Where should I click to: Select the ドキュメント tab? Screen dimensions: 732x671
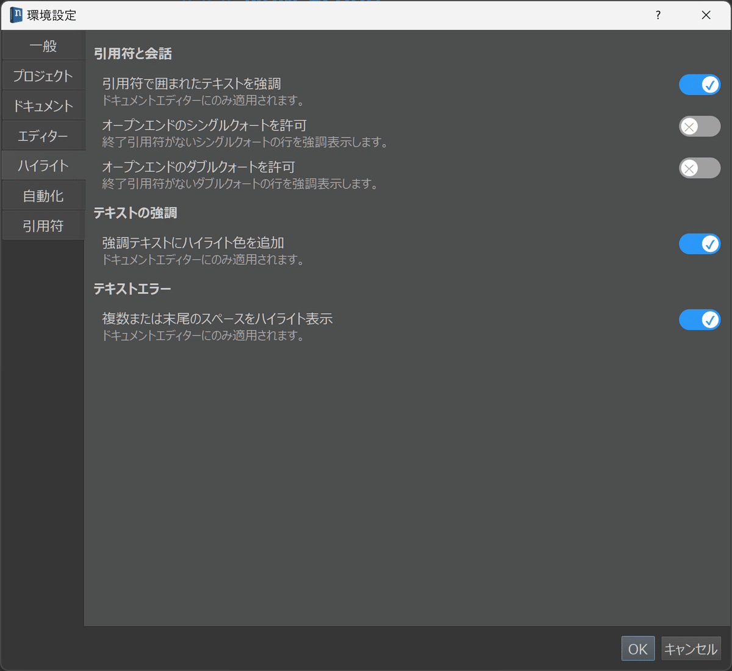pyautogui.click(x=43, y=106)
